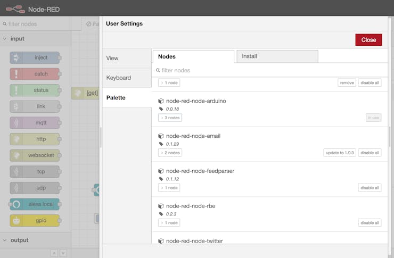Click topmost disable all button
The image size is (394, 258).
(370, 82)
